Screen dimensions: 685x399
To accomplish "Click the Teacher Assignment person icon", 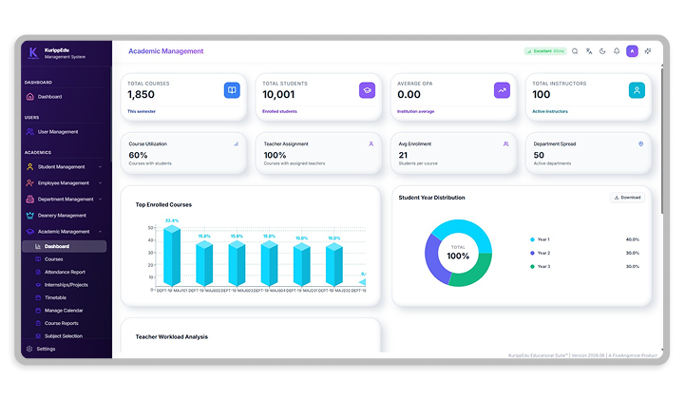I will click(x=371, y=143).
